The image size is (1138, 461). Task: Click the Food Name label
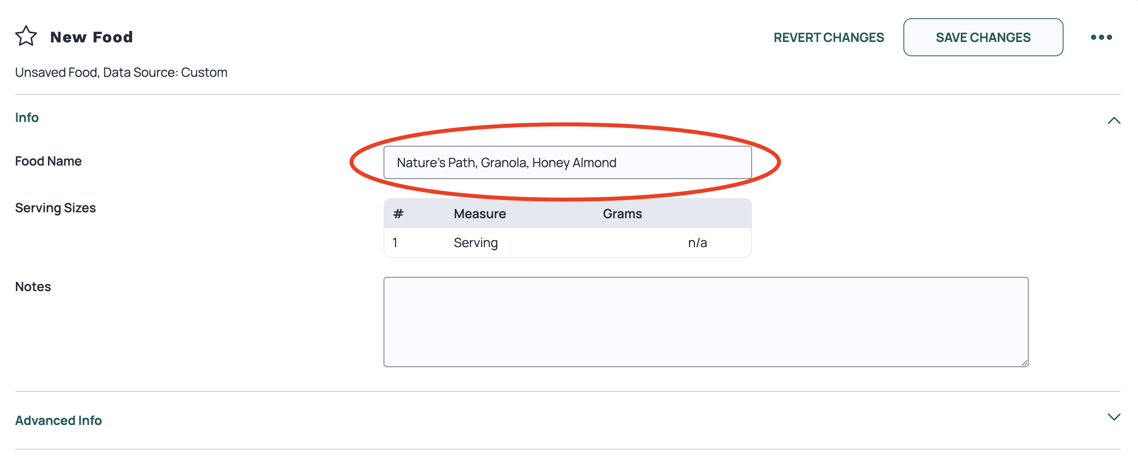tap(48, 161)
